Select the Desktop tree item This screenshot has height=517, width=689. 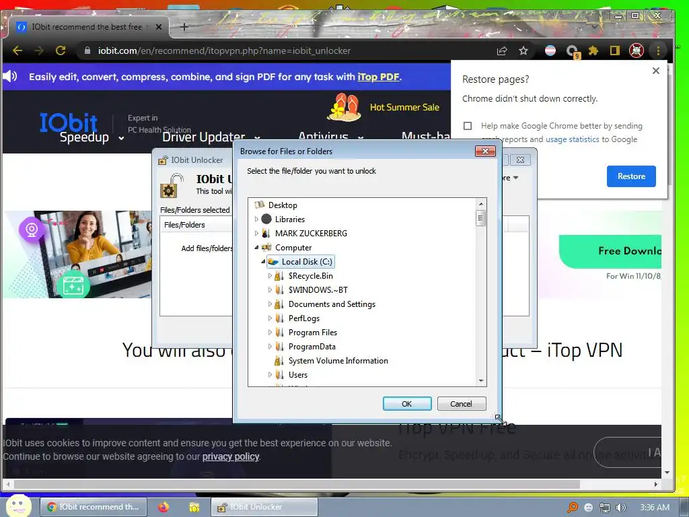pyautogui.click(x=283, y=205)
